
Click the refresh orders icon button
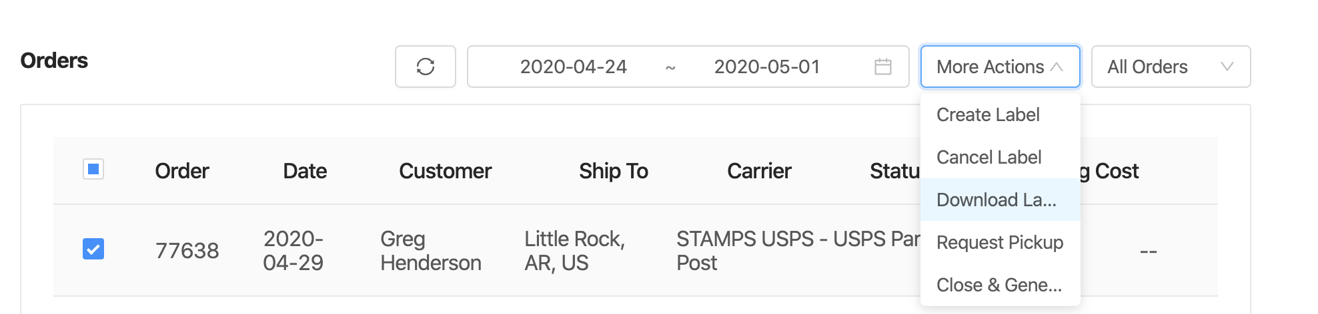(x=426, y=67)
